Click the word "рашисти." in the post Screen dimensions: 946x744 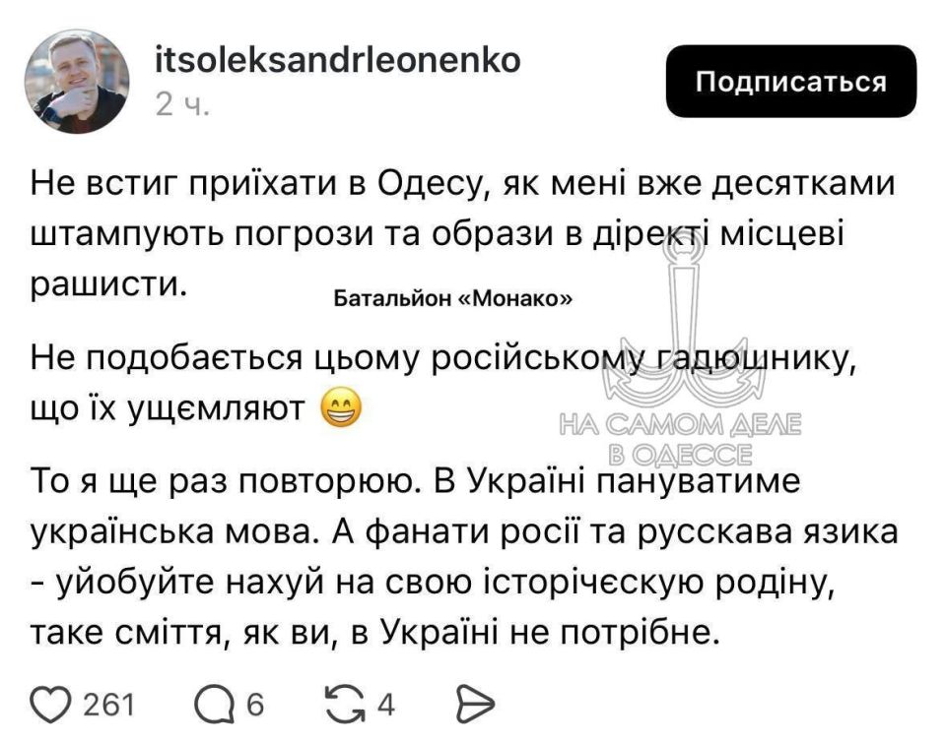point(108,281)
